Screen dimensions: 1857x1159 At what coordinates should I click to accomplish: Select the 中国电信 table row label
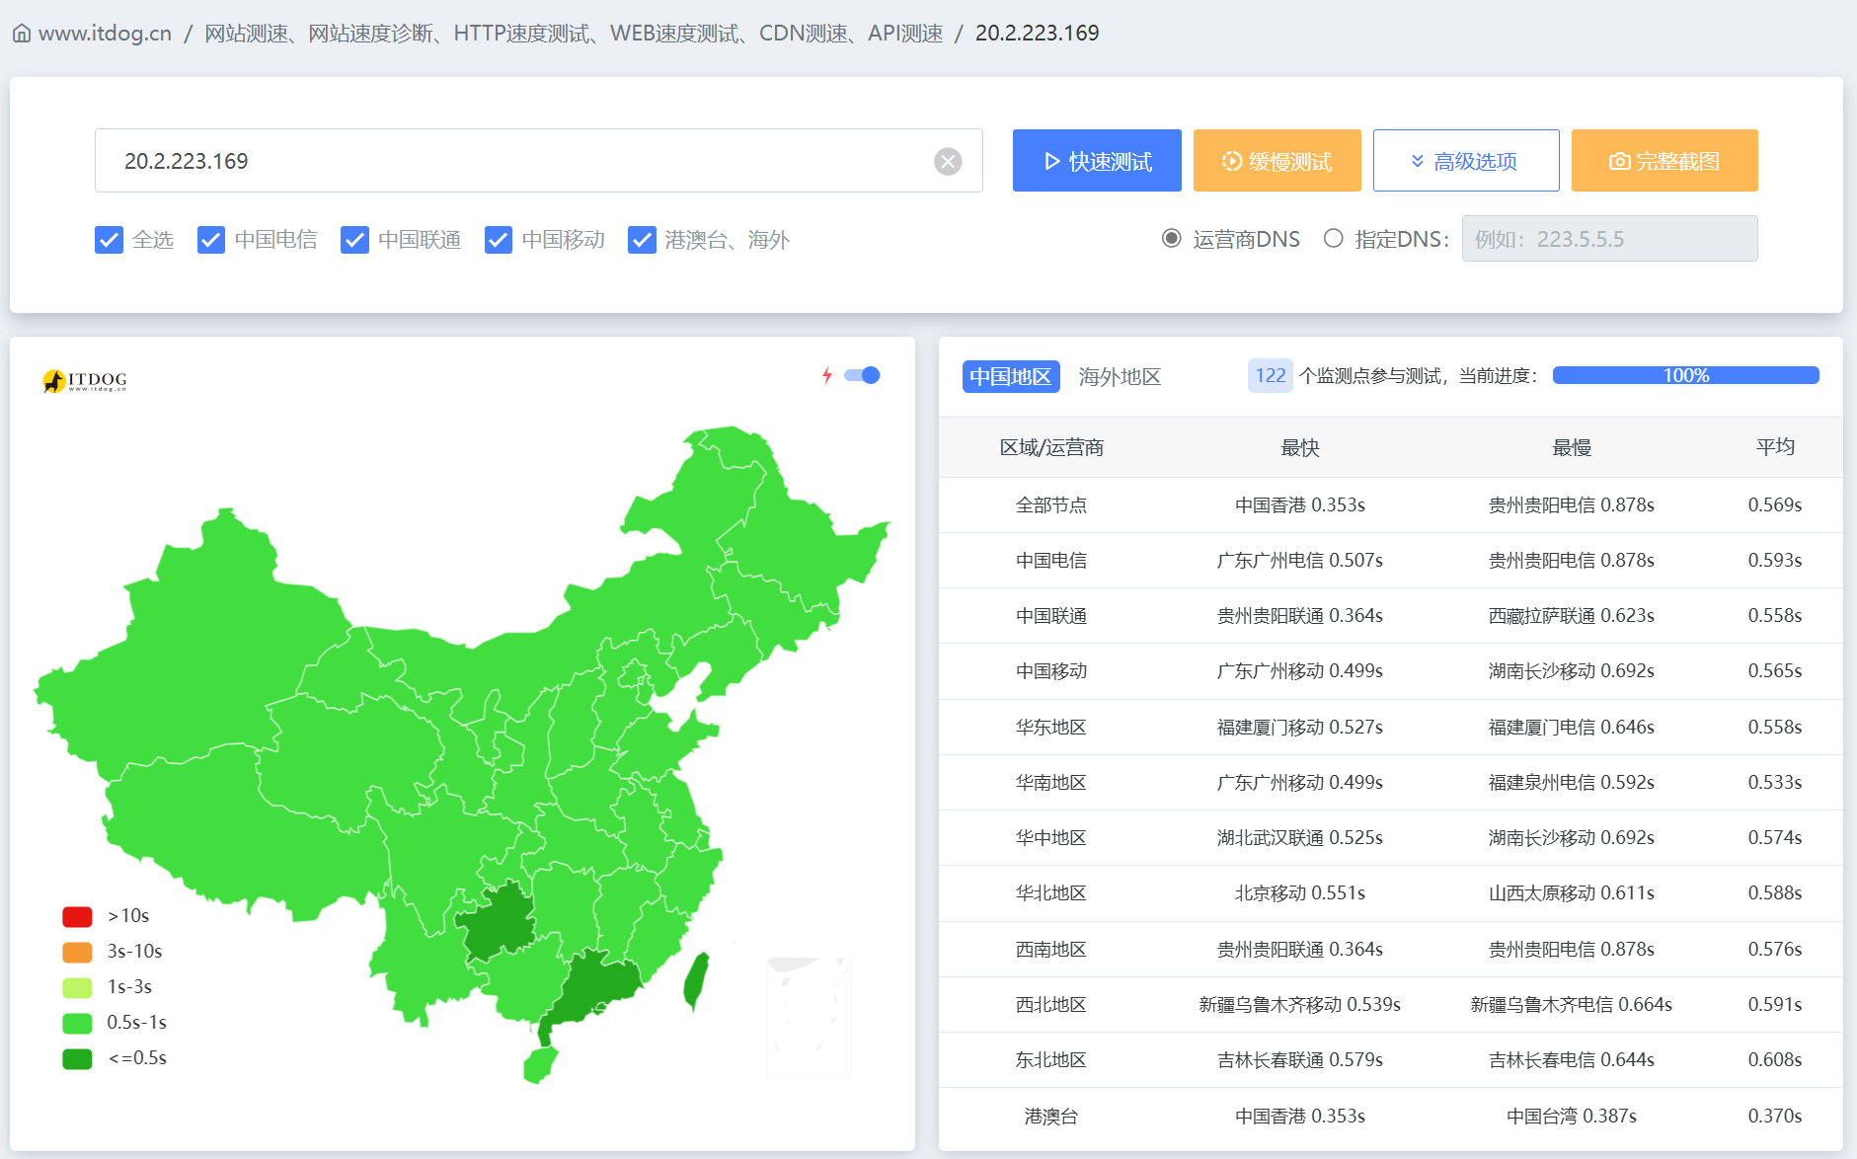[x=1051, y=561]
